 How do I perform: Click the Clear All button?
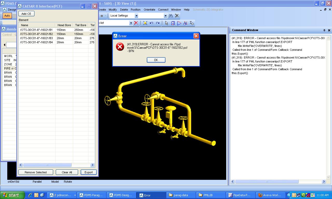pyautogui.click(x=67, y=172)
